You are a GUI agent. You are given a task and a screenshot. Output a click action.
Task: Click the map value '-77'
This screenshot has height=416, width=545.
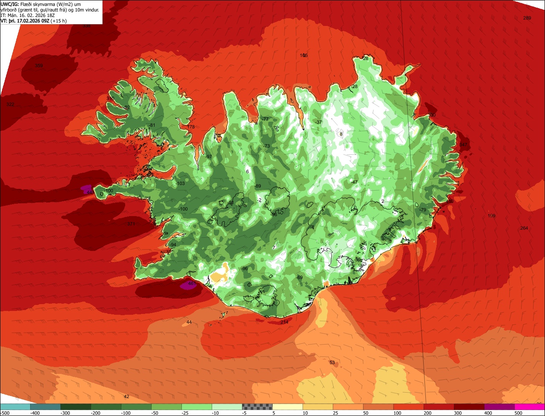(x=265, y=119)
